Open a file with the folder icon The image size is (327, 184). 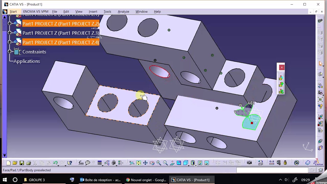[x=15, y=163]
